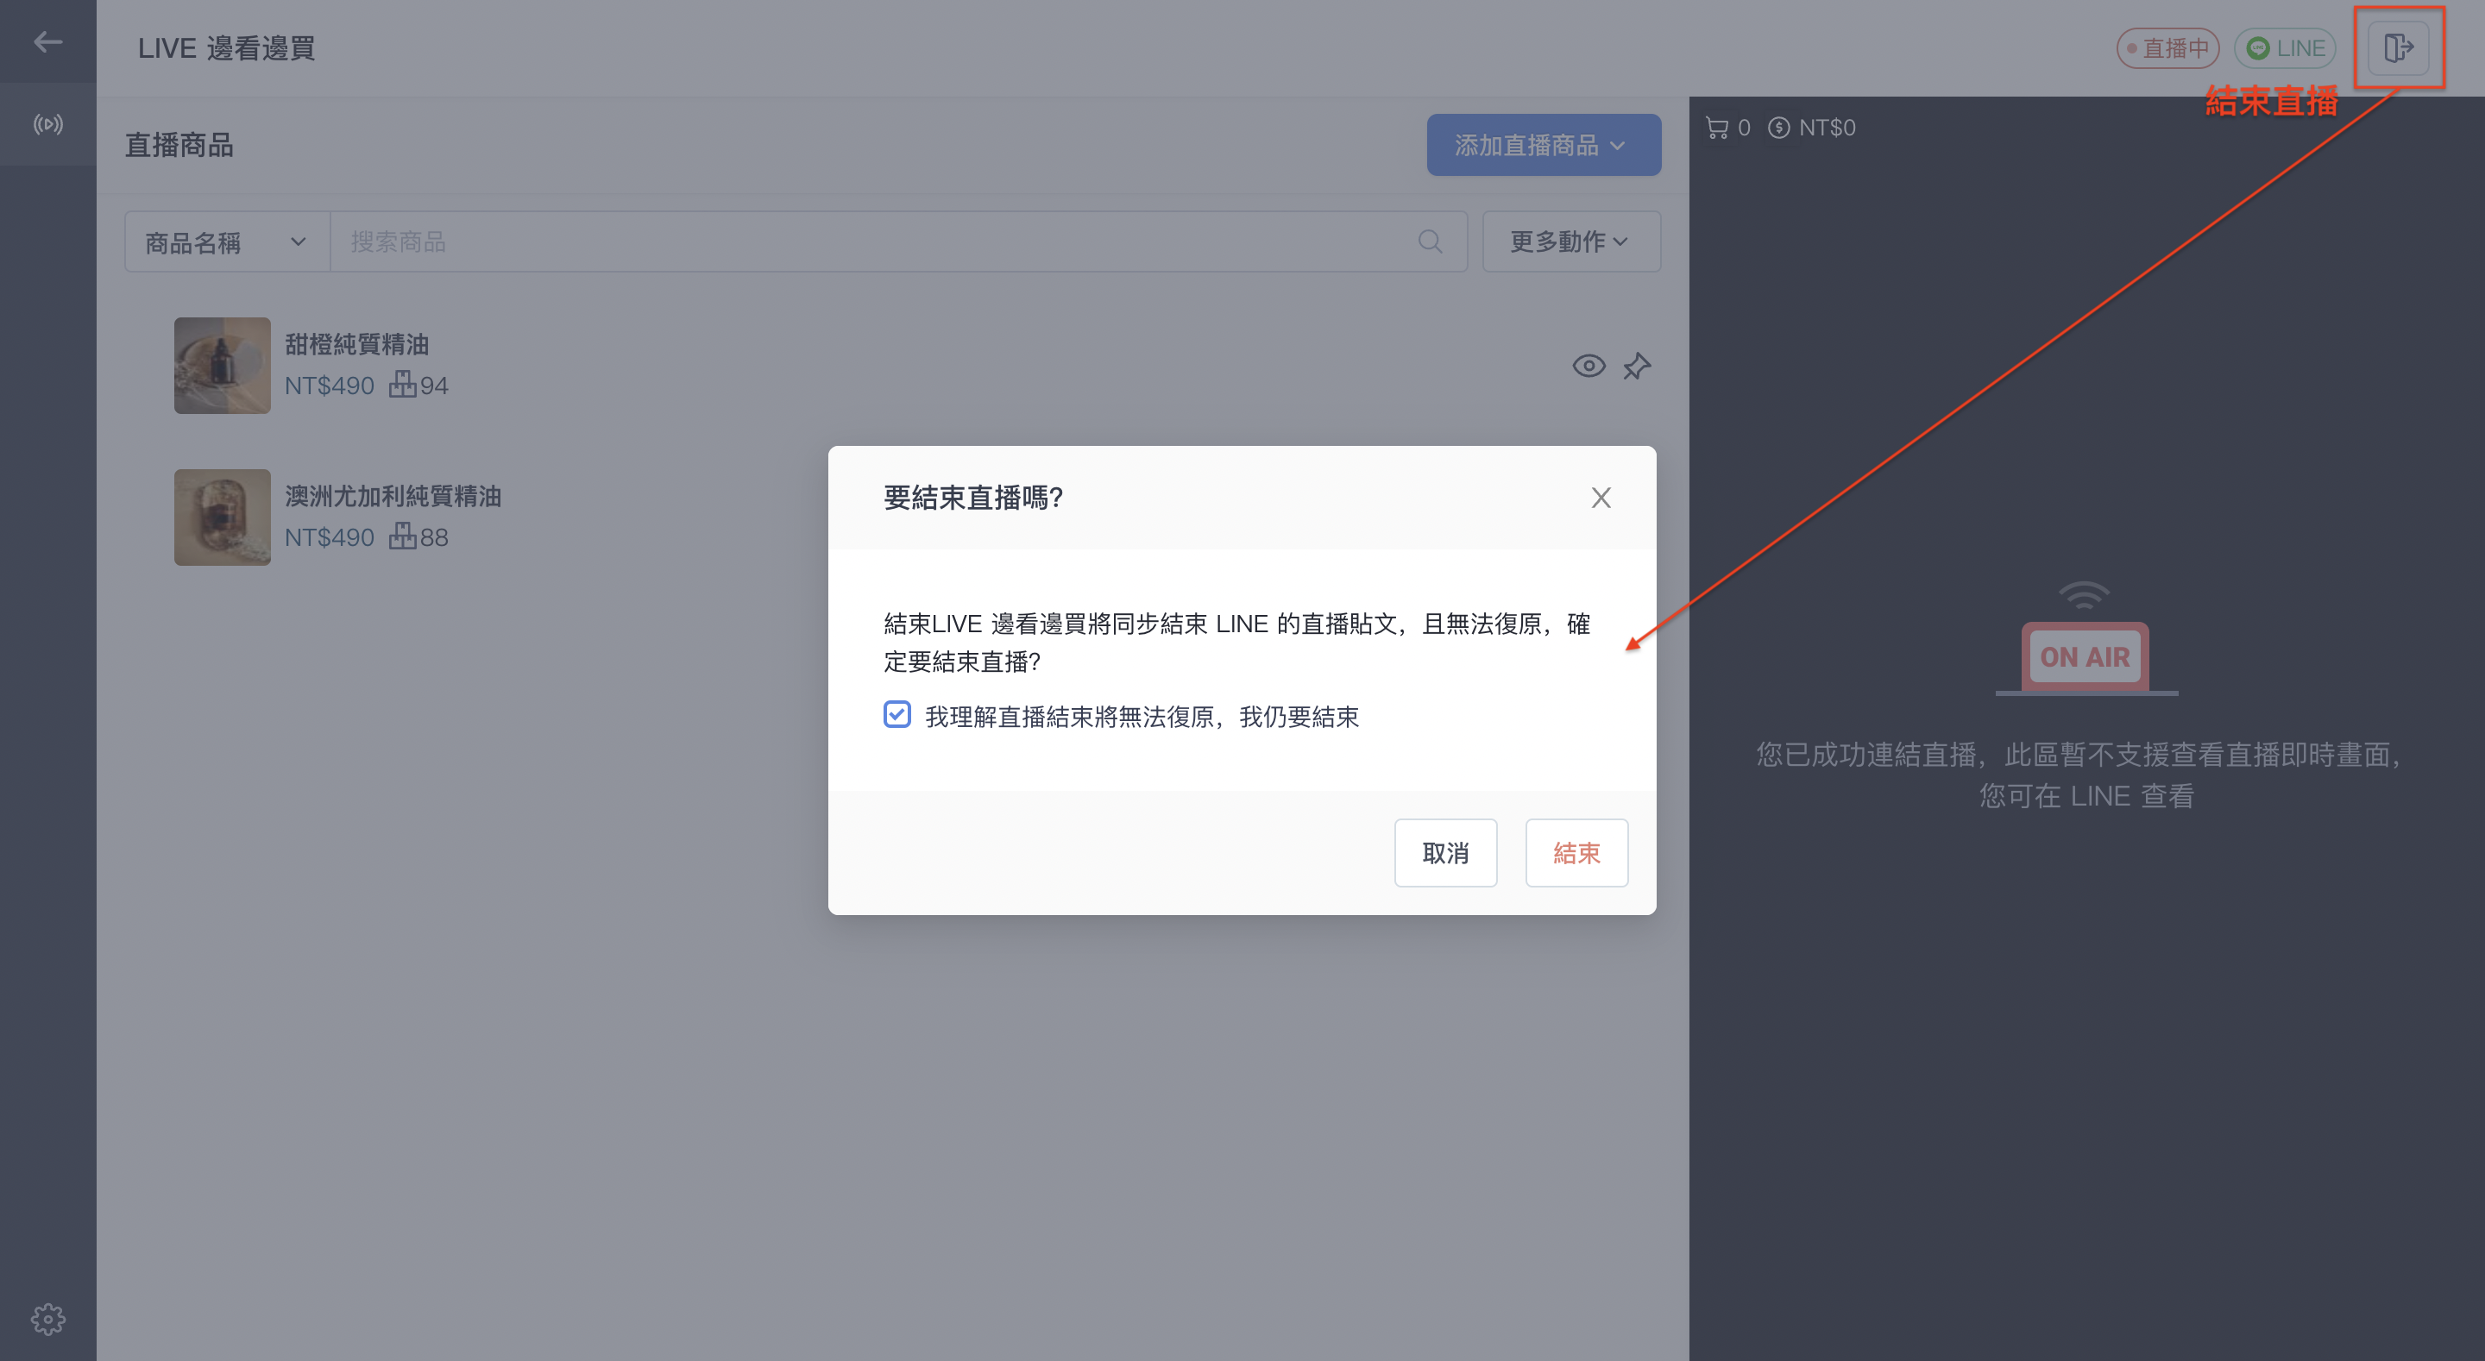Viewport: 2485px width, 1361px height.
Task: Click the 要結束直播嗎? dialog title
Action: tap(973, 498)
